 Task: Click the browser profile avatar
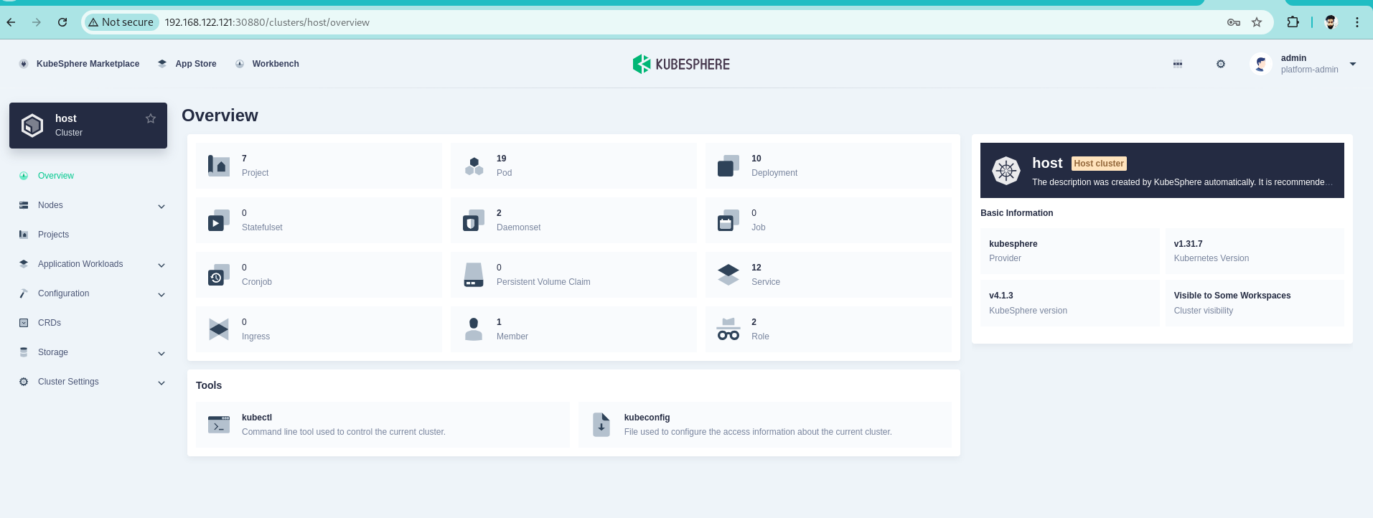coord(1331,22)
